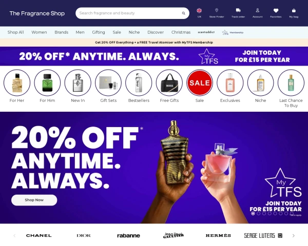The height and width of the screenshot is (246, 308).
Task: Go back in brand logos with left chevron
Action: point(14,236)
